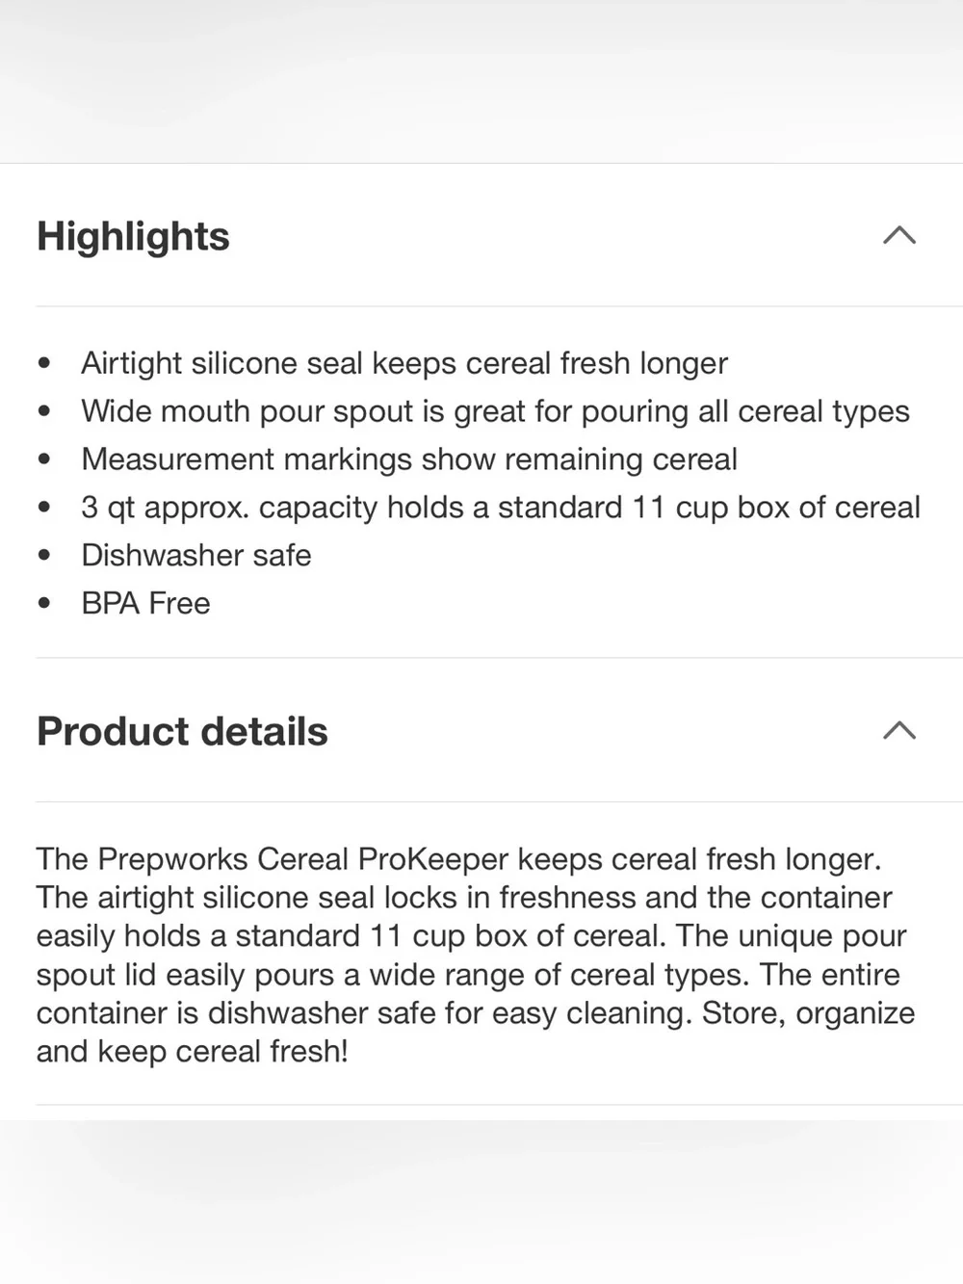Screen dimensions: 963x1284
Task: Select the Wide mouth pour spout highlight
Action: pos(495,411)
